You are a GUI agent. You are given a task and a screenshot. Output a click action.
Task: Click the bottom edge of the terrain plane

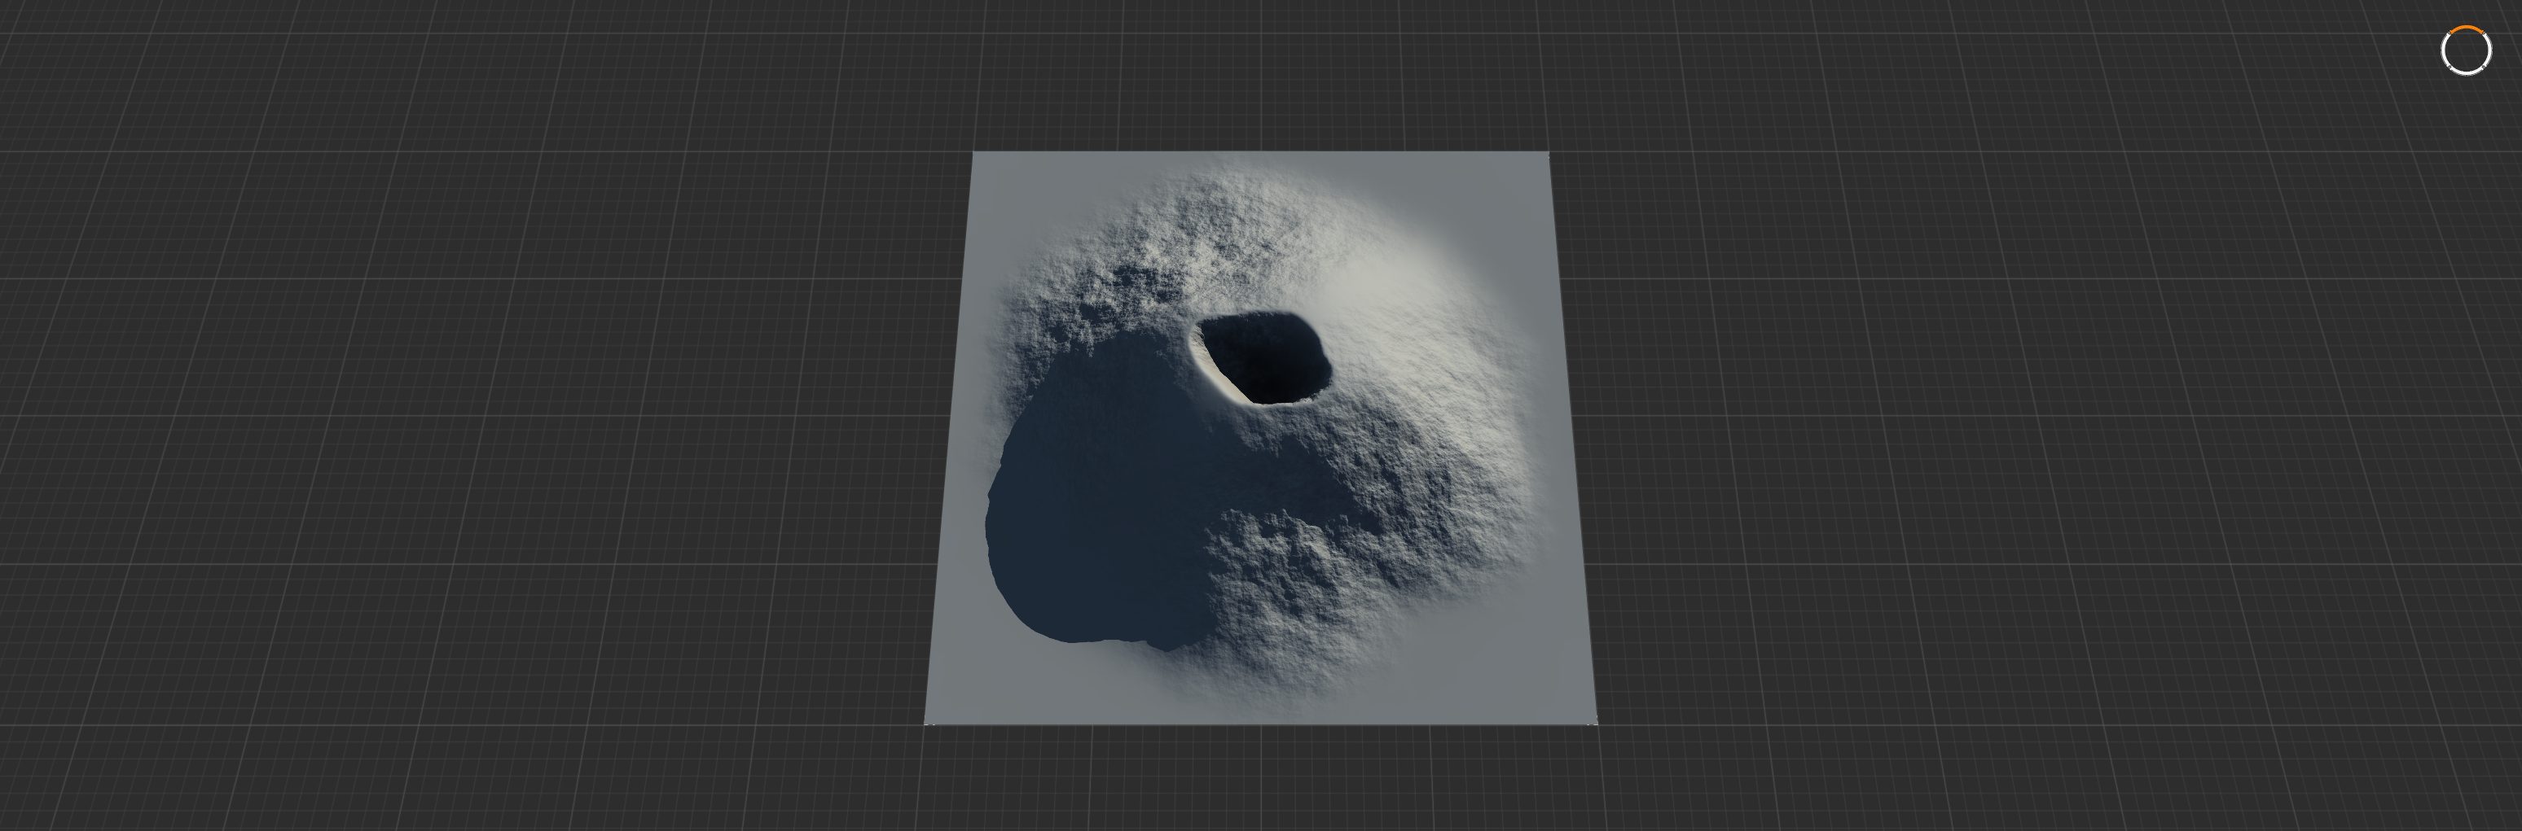(x=1261, y=724)
